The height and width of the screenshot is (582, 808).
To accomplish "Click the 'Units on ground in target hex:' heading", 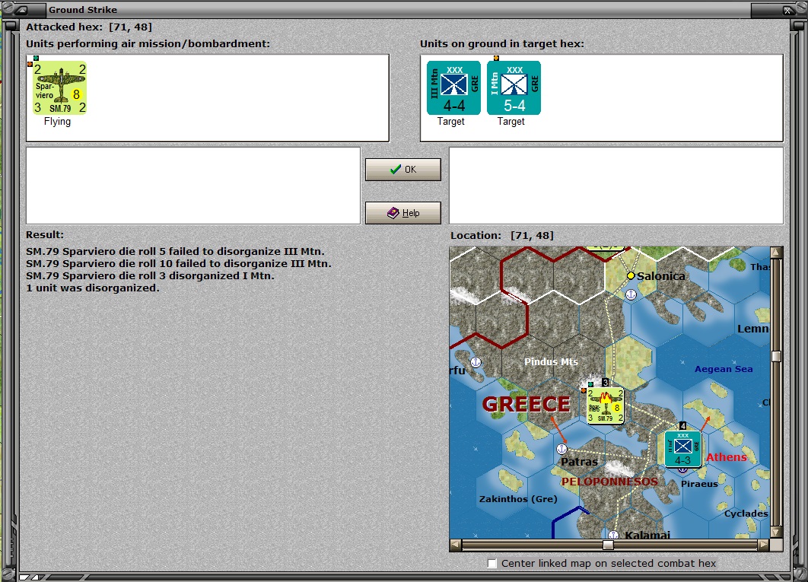I will coord(502,44).
